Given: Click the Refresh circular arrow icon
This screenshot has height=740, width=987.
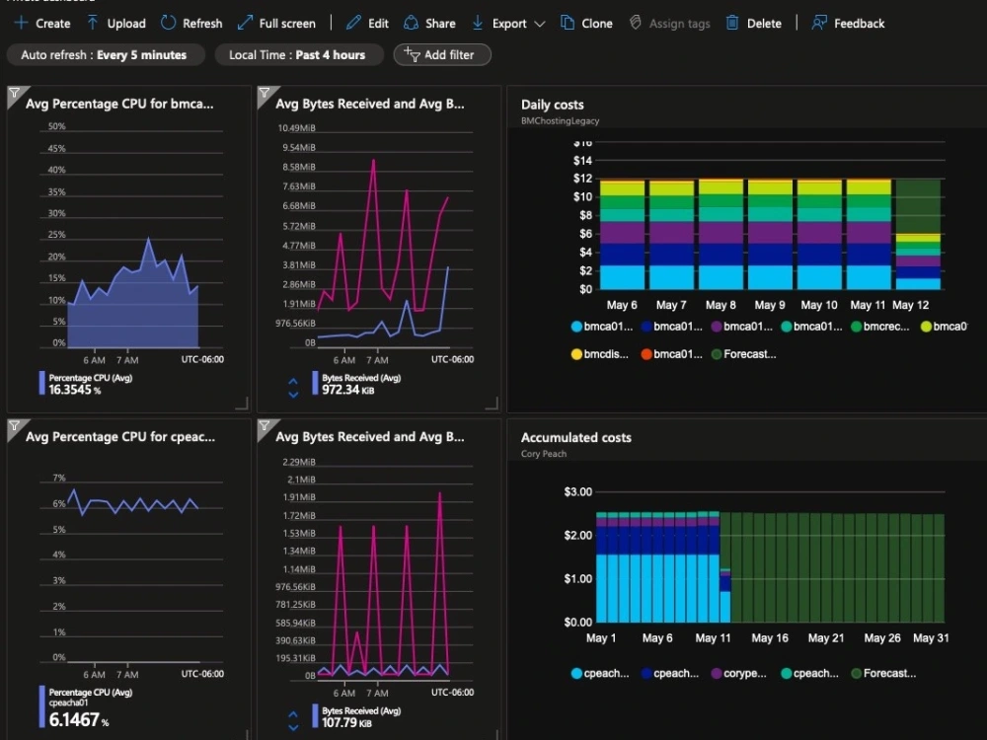Looking at the screenshot, I should coord(168,23).
